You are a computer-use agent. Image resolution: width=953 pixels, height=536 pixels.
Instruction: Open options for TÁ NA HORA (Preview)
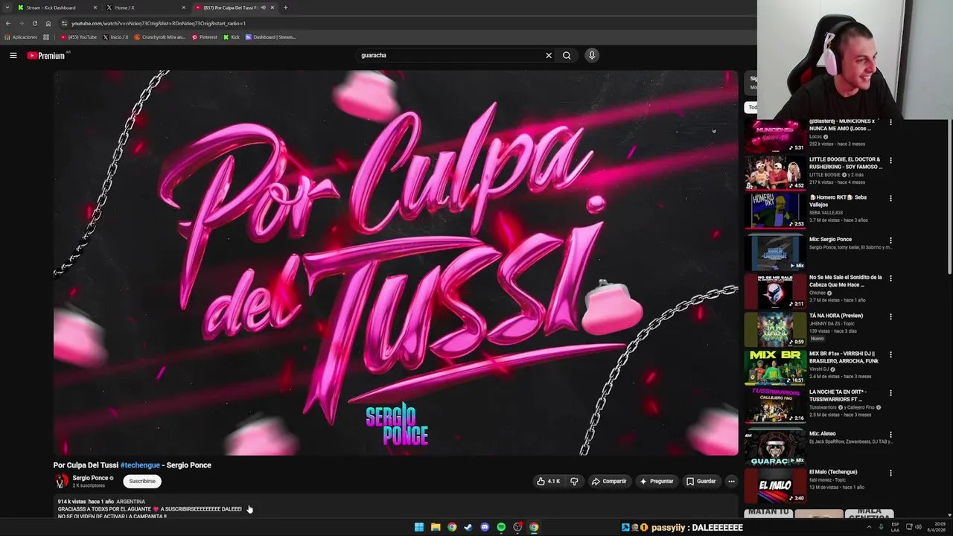pos(890,316)
